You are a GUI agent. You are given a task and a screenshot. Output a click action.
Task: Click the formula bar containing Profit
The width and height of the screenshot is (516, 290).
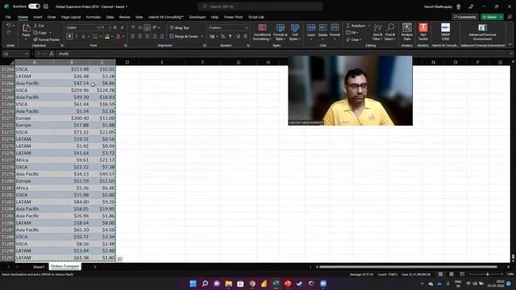[283, 54]
